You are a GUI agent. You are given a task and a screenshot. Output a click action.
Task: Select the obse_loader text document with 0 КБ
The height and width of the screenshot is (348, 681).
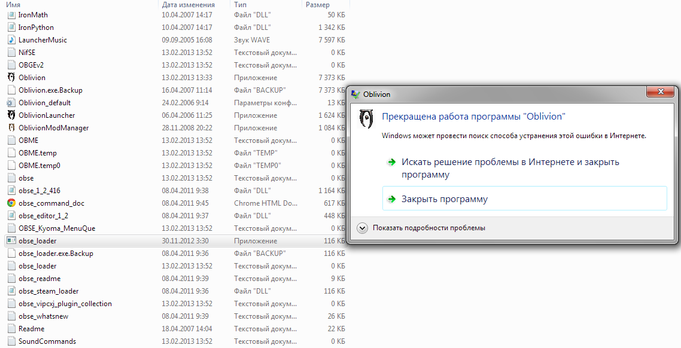tap(37, 266)
